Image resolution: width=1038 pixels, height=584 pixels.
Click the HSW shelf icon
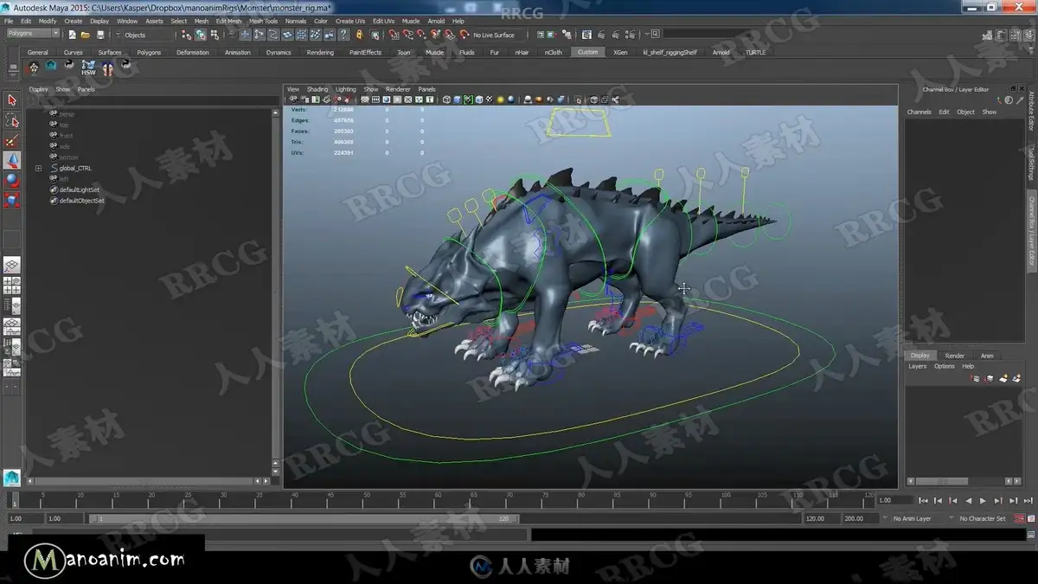coord(88,67)
